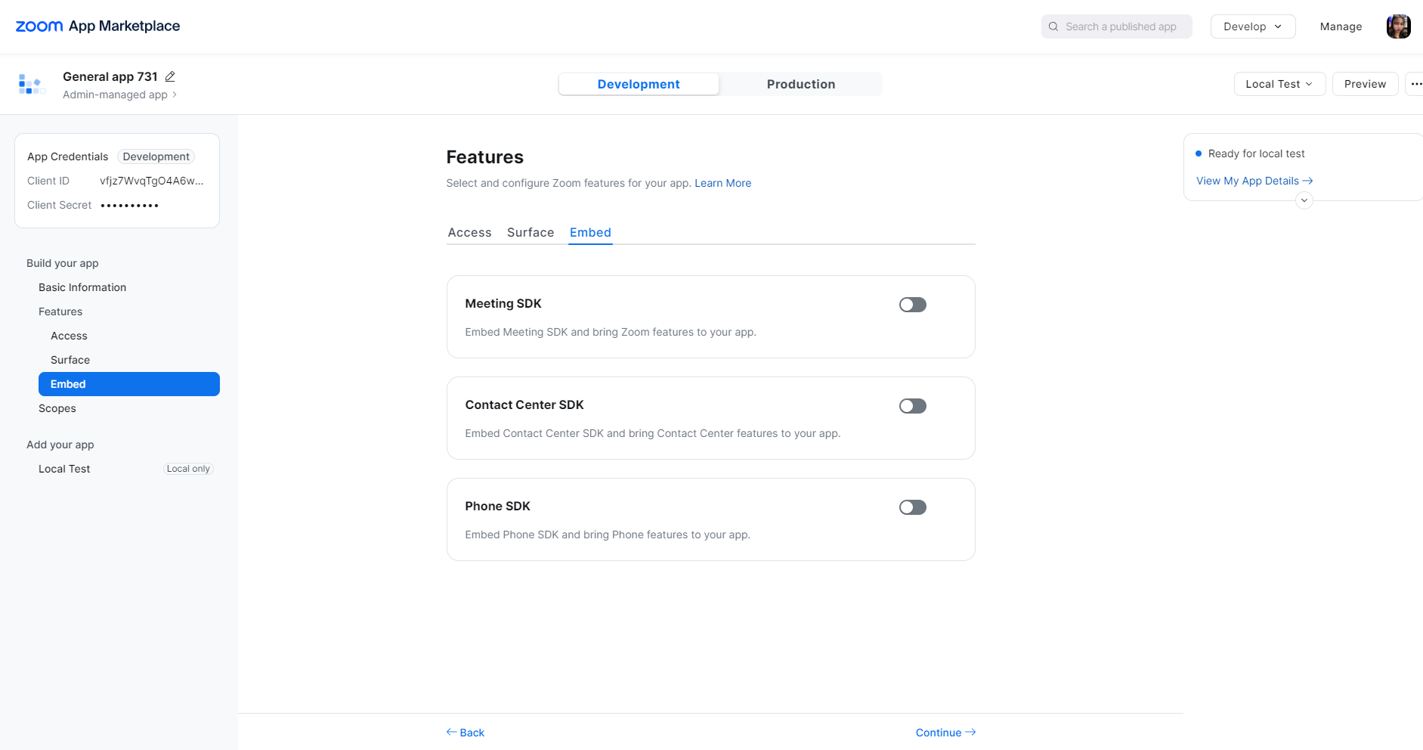Click the Build your app section label
Screen dimensions: 1423x750
point(63,263)
